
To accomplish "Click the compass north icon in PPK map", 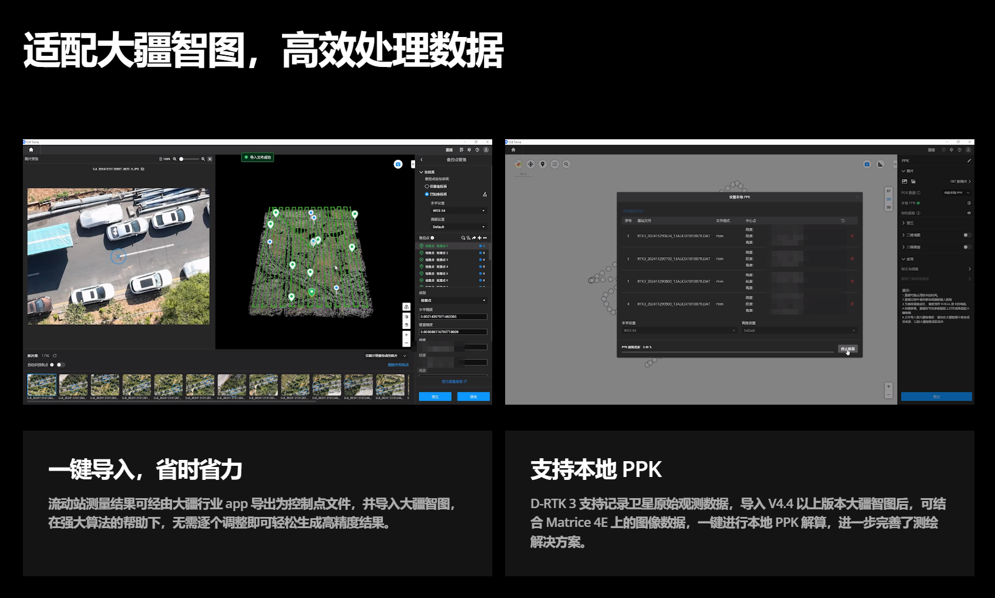I will tap(519, 164).
